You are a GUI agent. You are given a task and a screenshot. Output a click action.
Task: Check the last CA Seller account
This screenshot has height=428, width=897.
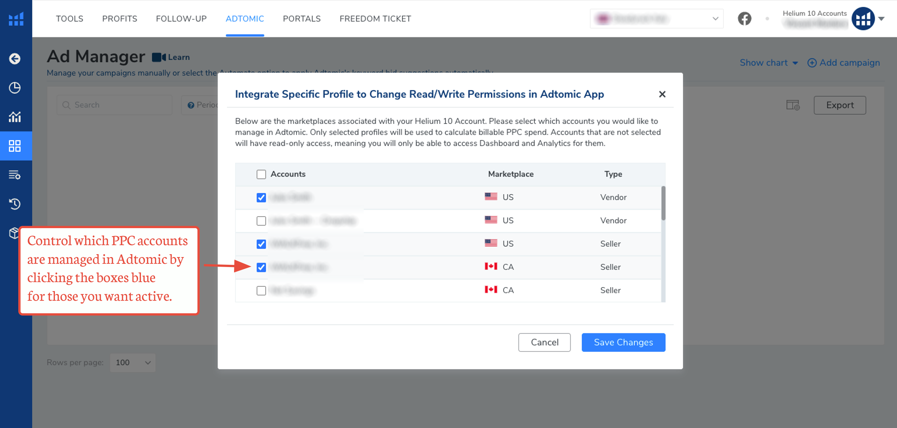click(x=261, y=290)
